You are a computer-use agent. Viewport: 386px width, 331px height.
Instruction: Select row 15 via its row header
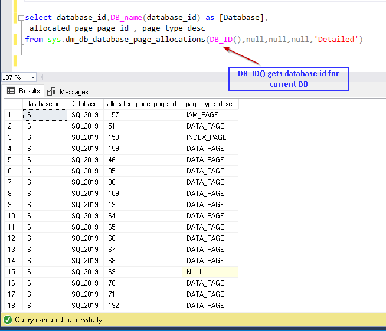click(12, 272)
